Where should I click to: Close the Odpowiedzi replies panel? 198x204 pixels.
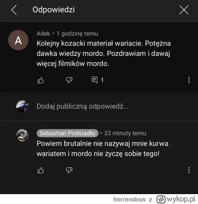[x=184, y=10]
